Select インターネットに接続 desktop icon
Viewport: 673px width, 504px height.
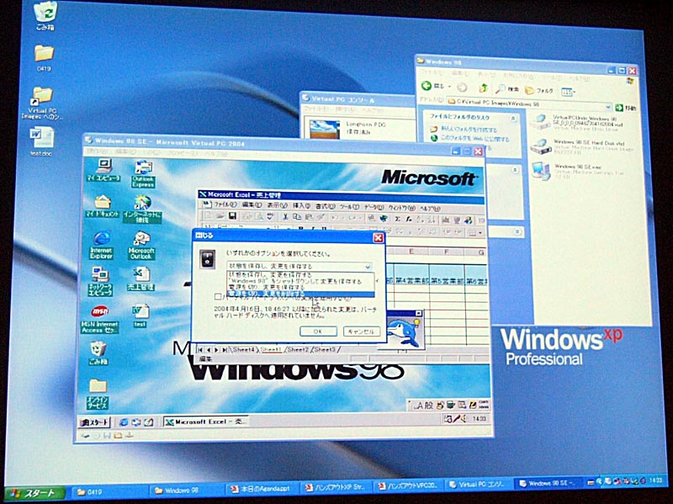(142, 210)
